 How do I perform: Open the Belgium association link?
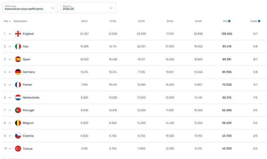(x=28, y=123)
